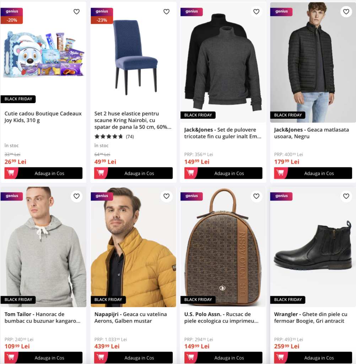Toggle wishlist heart on Kring Nairobi chair covers
Screen dimensions: 356x364
tap(166, 12)
